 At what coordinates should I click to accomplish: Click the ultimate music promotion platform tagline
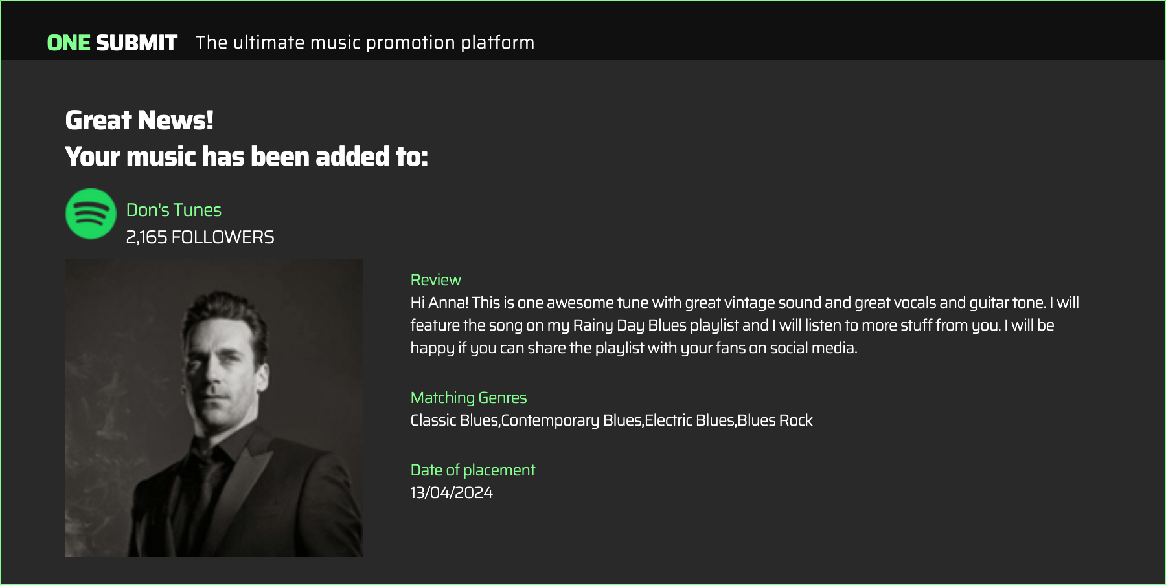pyautogui.click(x=365, y=43)
